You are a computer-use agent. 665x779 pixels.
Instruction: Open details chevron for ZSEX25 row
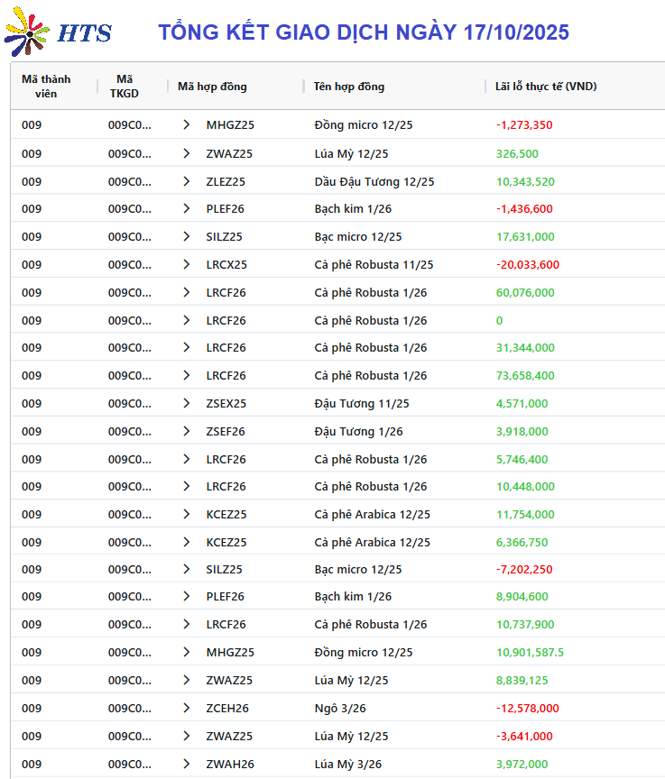tap(186, 403)
